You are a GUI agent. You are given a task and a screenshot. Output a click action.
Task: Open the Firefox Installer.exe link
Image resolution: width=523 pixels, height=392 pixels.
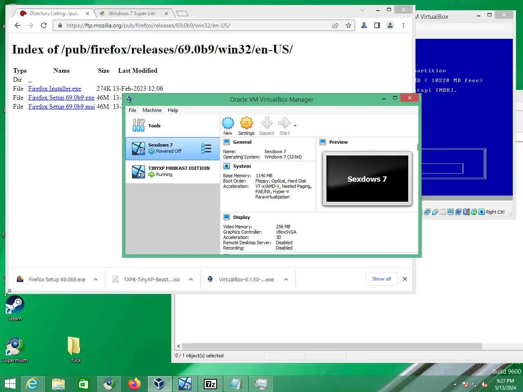pos(55,89)
